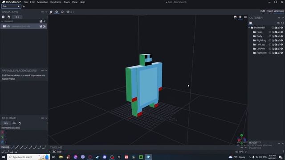Open the Help menu

82,2
